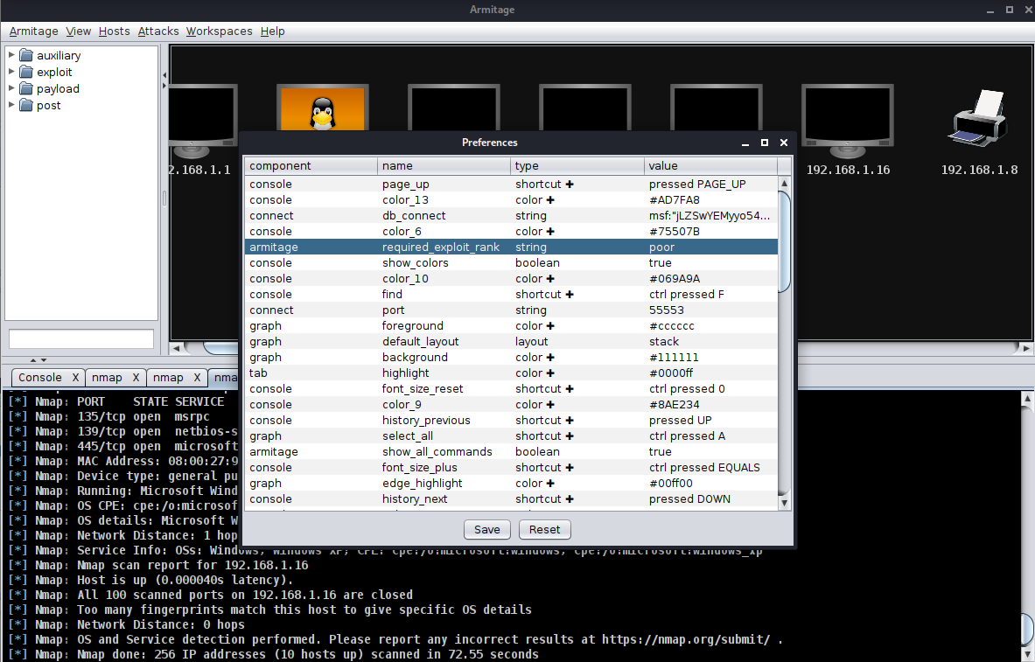Sort by the component column header
The width and height of the screenshot is (1035, 662).
(311, 165)
